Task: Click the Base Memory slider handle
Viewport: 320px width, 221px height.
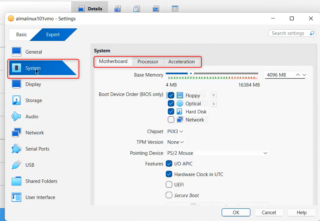Action: pos(191,73)
